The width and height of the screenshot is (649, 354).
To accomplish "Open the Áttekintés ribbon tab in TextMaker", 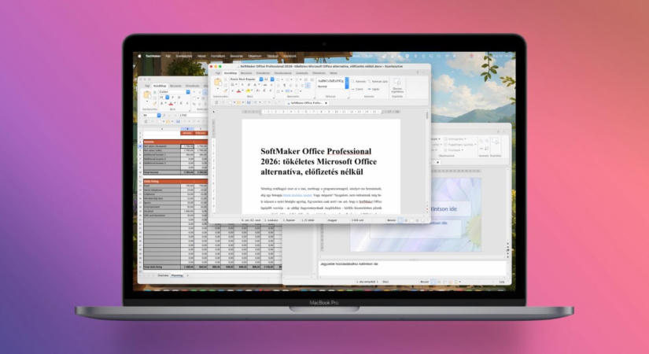I will 319,73.
